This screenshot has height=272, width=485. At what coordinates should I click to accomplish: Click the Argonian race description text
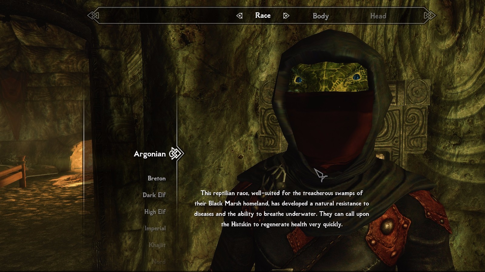point(282,209)
